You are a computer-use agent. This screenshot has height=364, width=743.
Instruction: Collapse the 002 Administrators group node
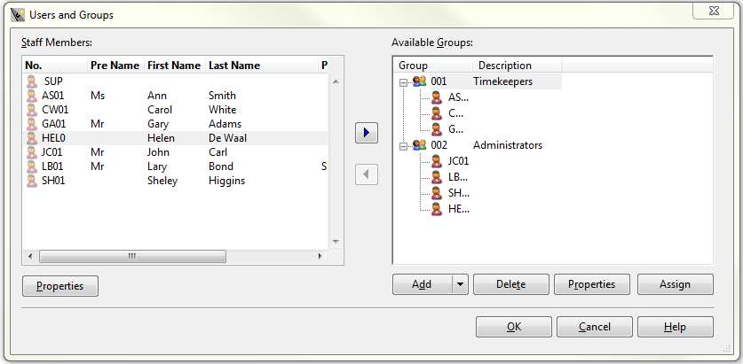[x=404, y=145]
